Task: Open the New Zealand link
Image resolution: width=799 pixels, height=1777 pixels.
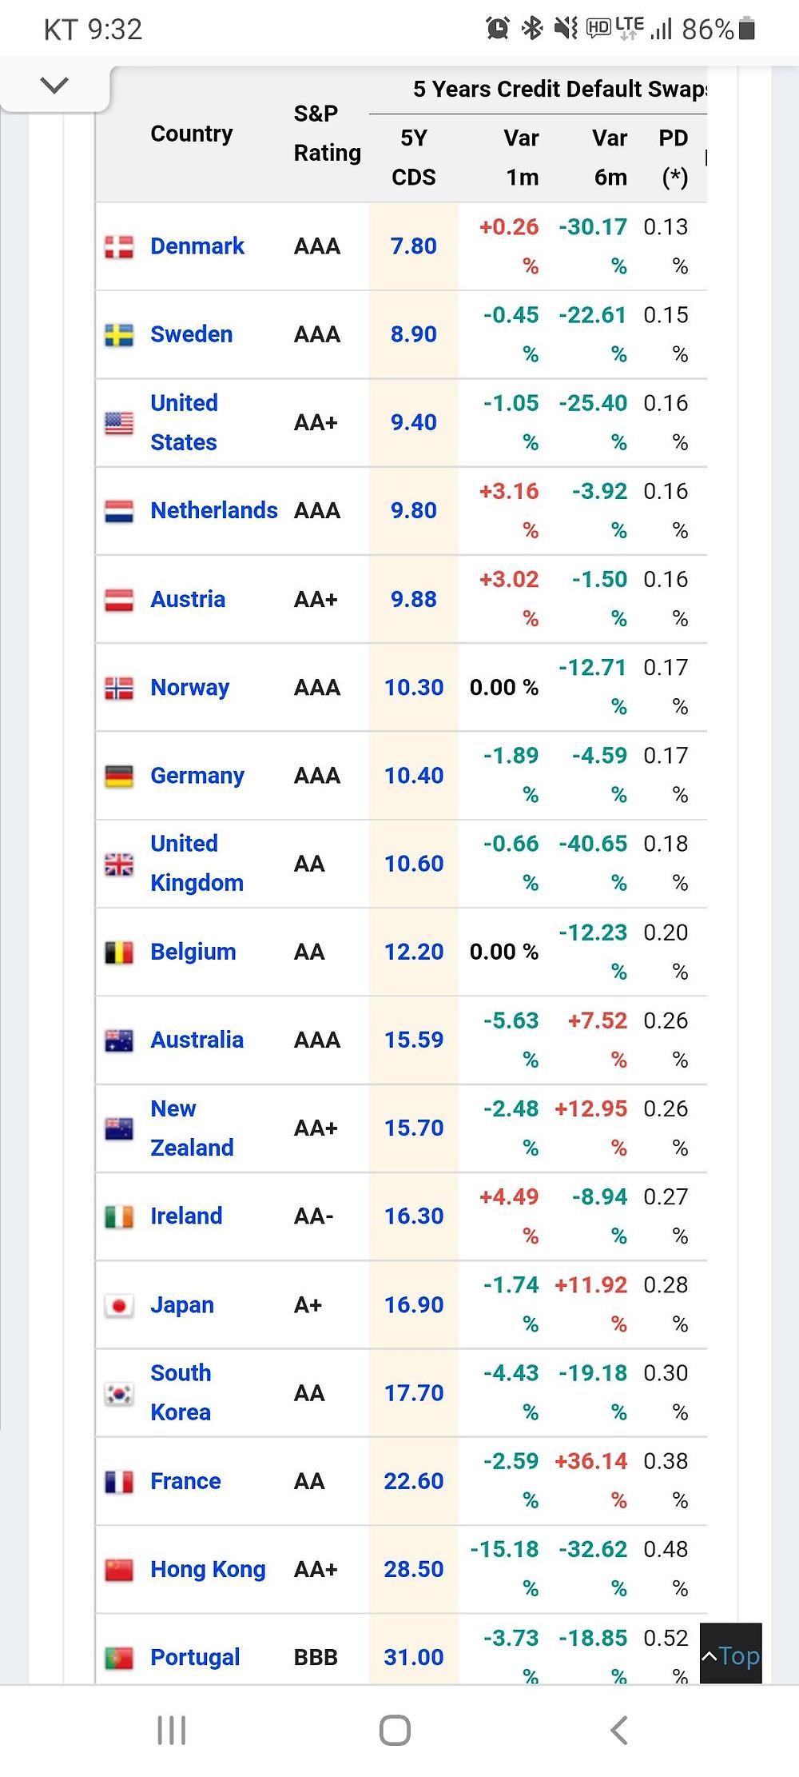Action: coord(192,1128)
